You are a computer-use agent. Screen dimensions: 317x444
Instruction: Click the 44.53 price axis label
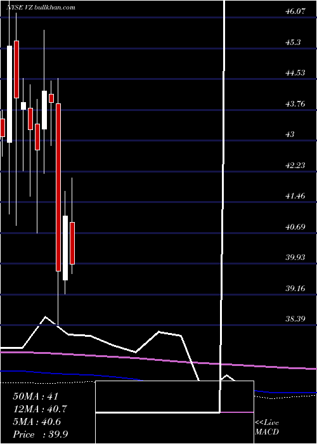(x=296, y=73)
